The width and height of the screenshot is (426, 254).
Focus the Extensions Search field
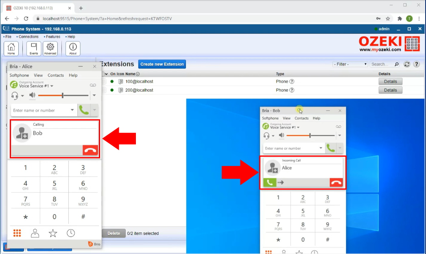point(382,64)
